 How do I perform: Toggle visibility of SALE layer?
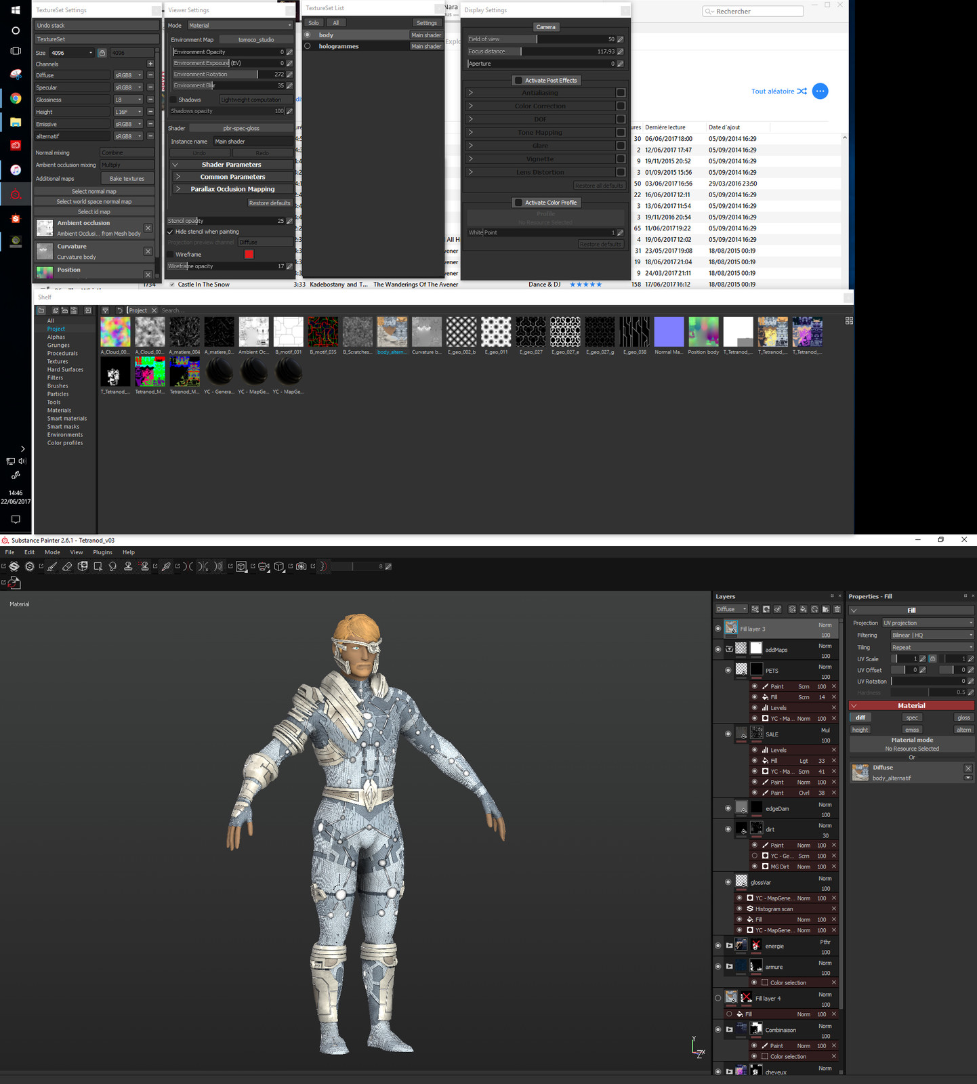click(x=728, y=734)
